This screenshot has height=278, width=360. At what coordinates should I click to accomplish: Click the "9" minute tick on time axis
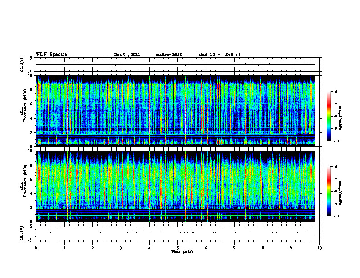291,248
